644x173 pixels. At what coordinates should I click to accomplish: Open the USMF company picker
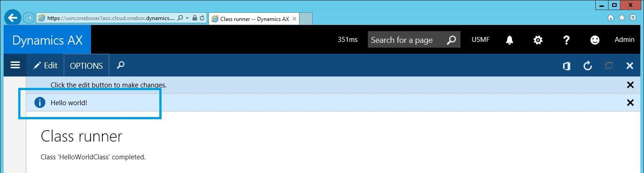[481, 40]
